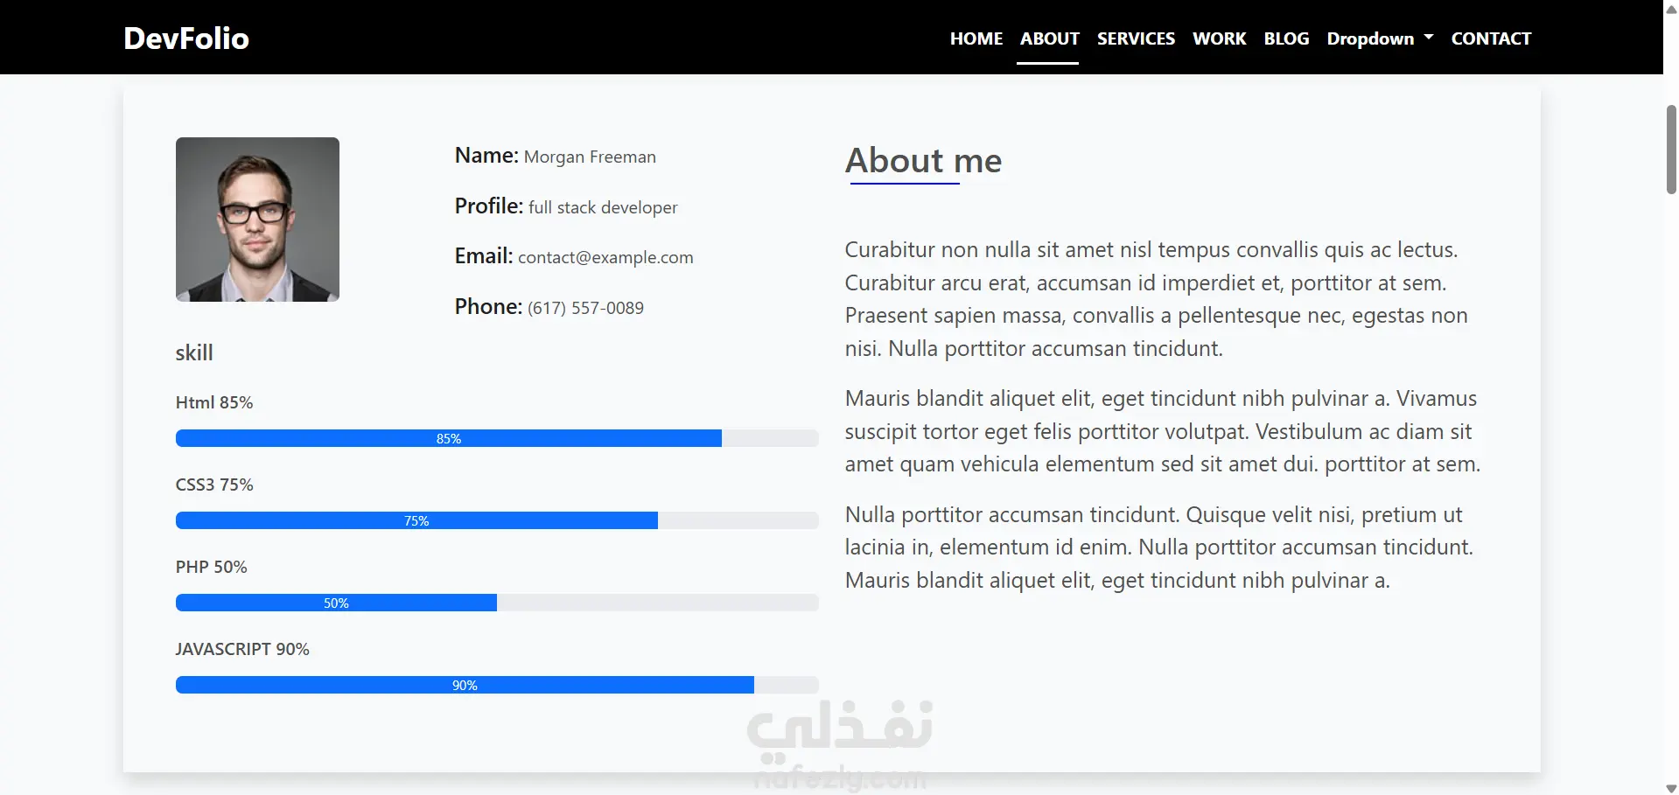Image resolution: width=1679 pixels, height=795 pixels.
Task: Click the CSS3 75% progress bar
Action: [497, 520]
